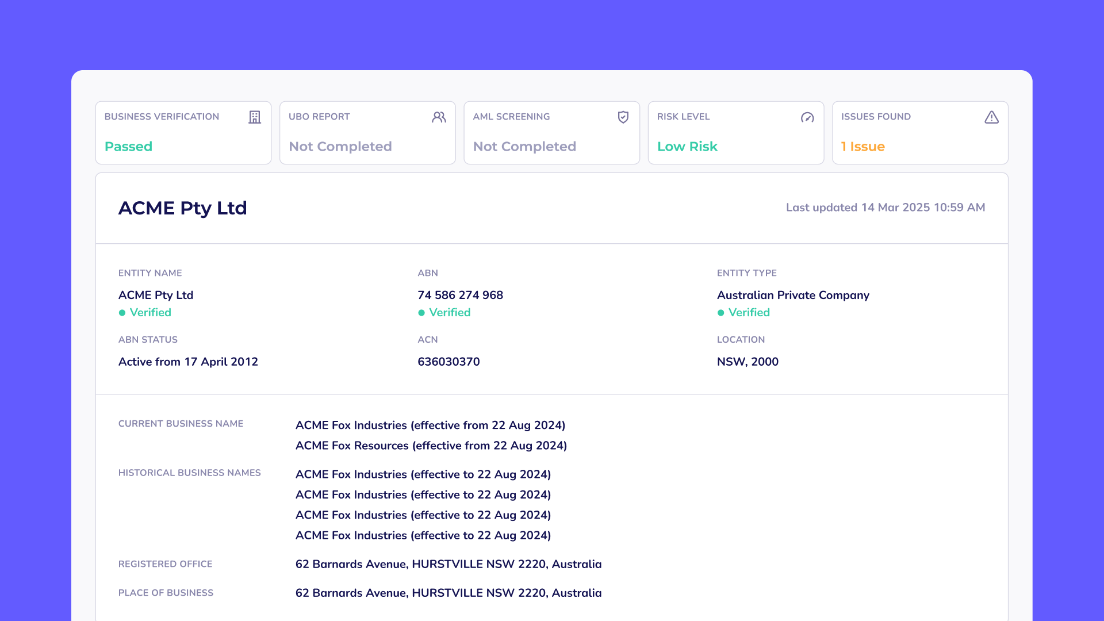Screen dimensions: 1104x621
Task: Click the ACME Pty Ltd heading
Action: (182, 208)
